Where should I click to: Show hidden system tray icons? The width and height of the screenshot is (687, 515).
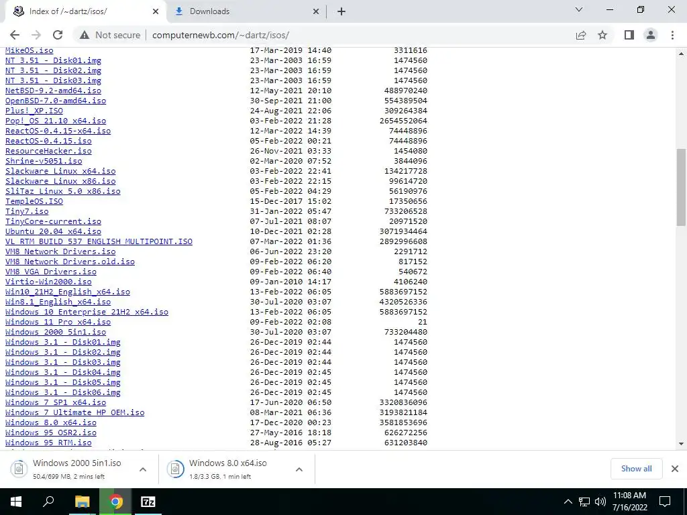[568, 502]
